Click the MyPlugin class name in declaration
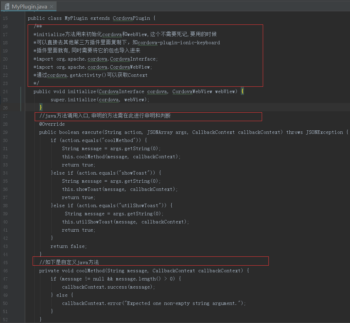Screen dimensions: 350x323 coord(76,18)
